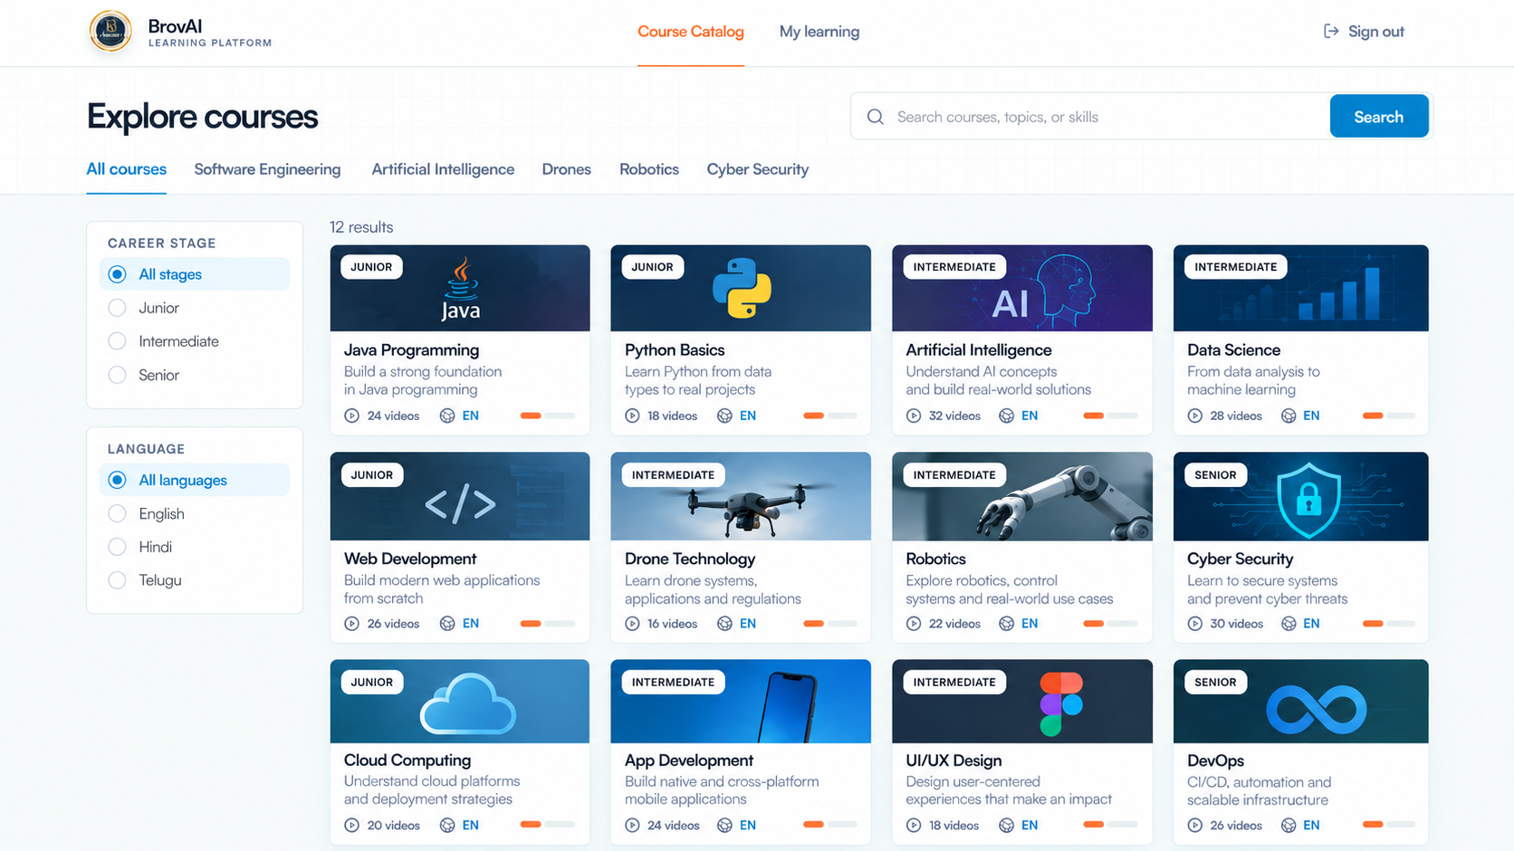Image resolution: width=1514 pixels, height=851 pixels.
Task: Click play icon next to 30 videos
Action: 1195,624
